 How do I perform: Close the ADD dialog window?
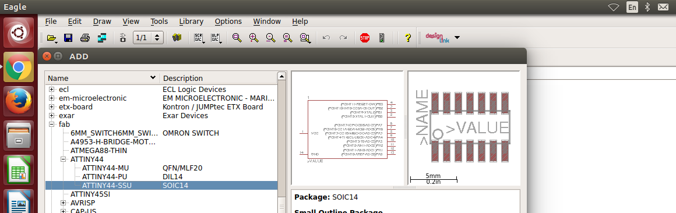[47, 56]
